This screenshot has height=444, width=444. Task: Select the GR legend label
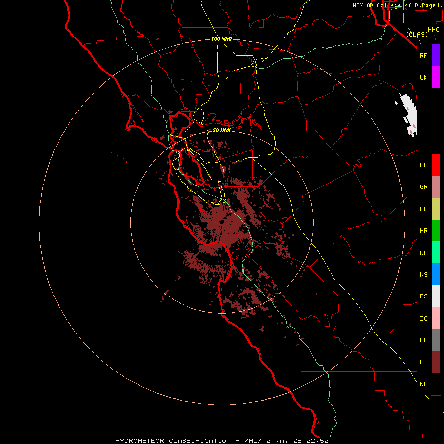pos(423,187)
